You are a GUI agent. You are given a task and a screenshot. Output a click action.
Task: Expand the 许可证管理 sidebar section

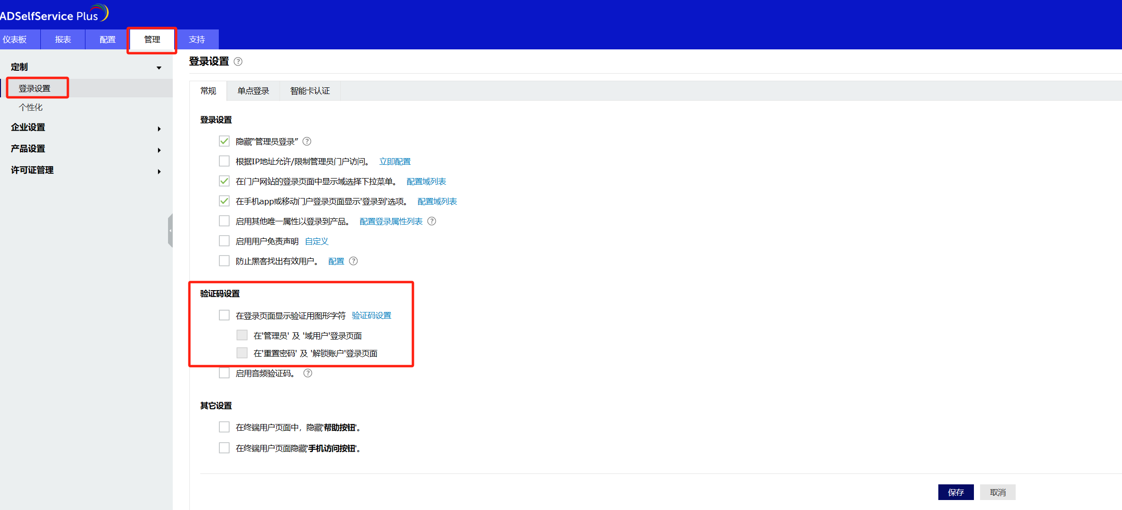159,171
